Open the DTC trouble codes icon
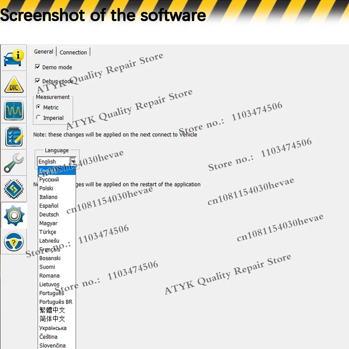Image resolution: width=349 pixels, height=349 pixels. pyautogui.click(x=14, y=84)
